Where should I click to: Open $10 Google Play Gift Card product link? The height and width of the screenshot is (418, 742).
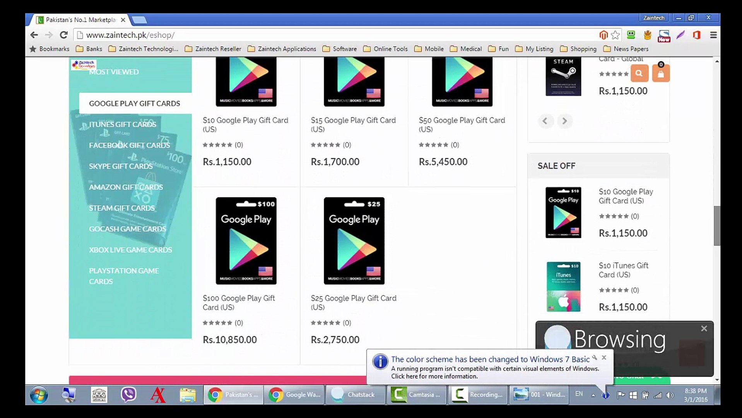click(245, 125)
